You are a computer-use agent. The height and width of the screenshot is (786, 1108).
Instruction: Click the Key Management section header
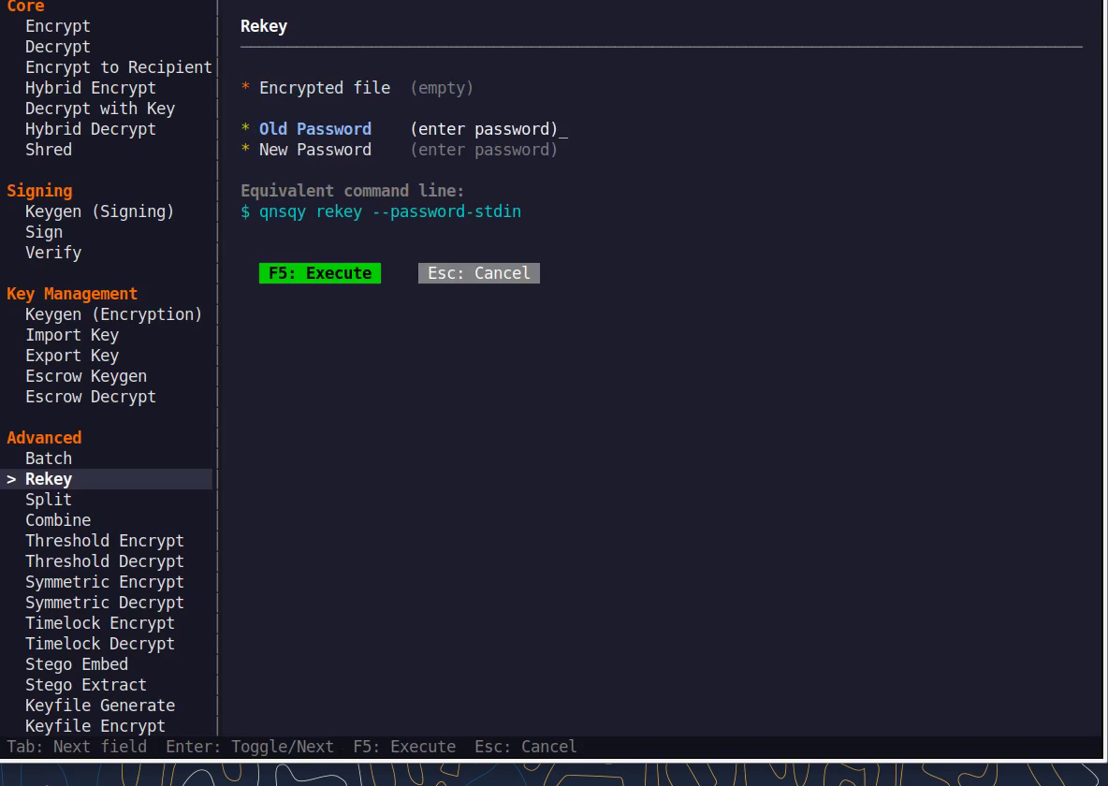72,293
